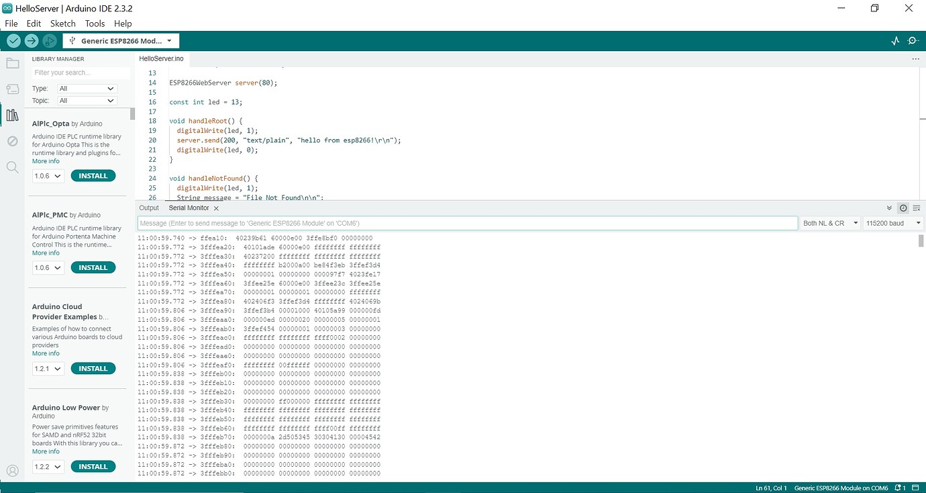Image resolution: width=926 pixels, height=493 pixels.
Task: Open the Sketch menu
Action: pyautogui.click(x=62, y=23)
